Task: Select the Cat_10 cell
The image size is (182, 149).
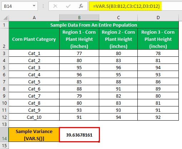Action: click(34, 117)
